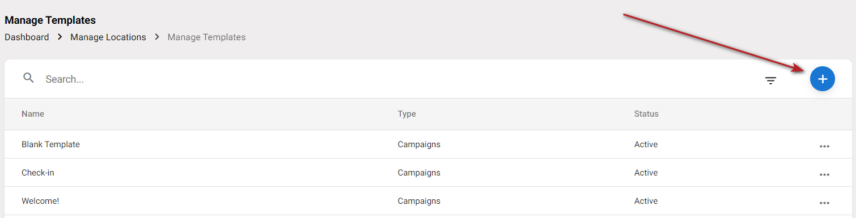Click Campaigns type in Blank Template row

(x=419, y=144)
